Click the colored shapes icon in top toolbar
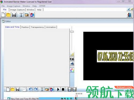The image size is (134, 100). click(32, 15)
